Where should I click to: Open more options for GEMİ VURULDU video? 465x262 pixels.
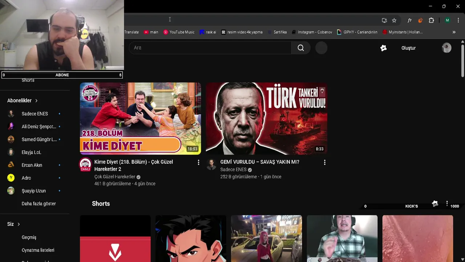[324, 162]
